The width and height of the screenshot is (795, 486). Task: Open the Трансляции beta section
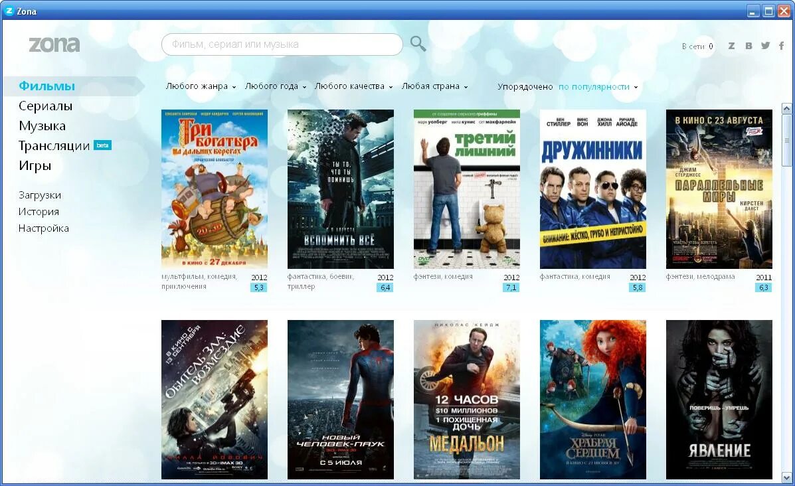click(x=65, y=146)
